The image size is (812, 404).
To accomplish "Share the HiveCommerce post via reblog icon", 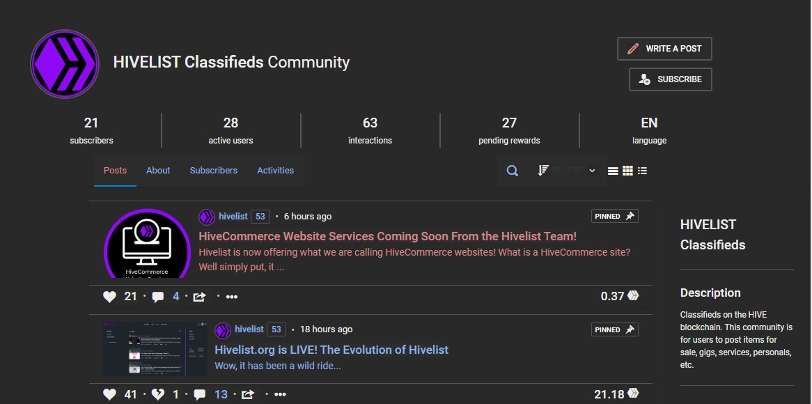I will coord(199,297).
